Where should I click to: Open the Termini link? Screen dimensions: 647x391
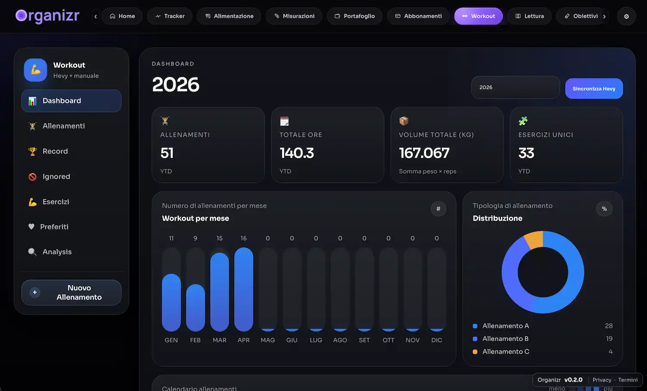(x=628, y=380)
